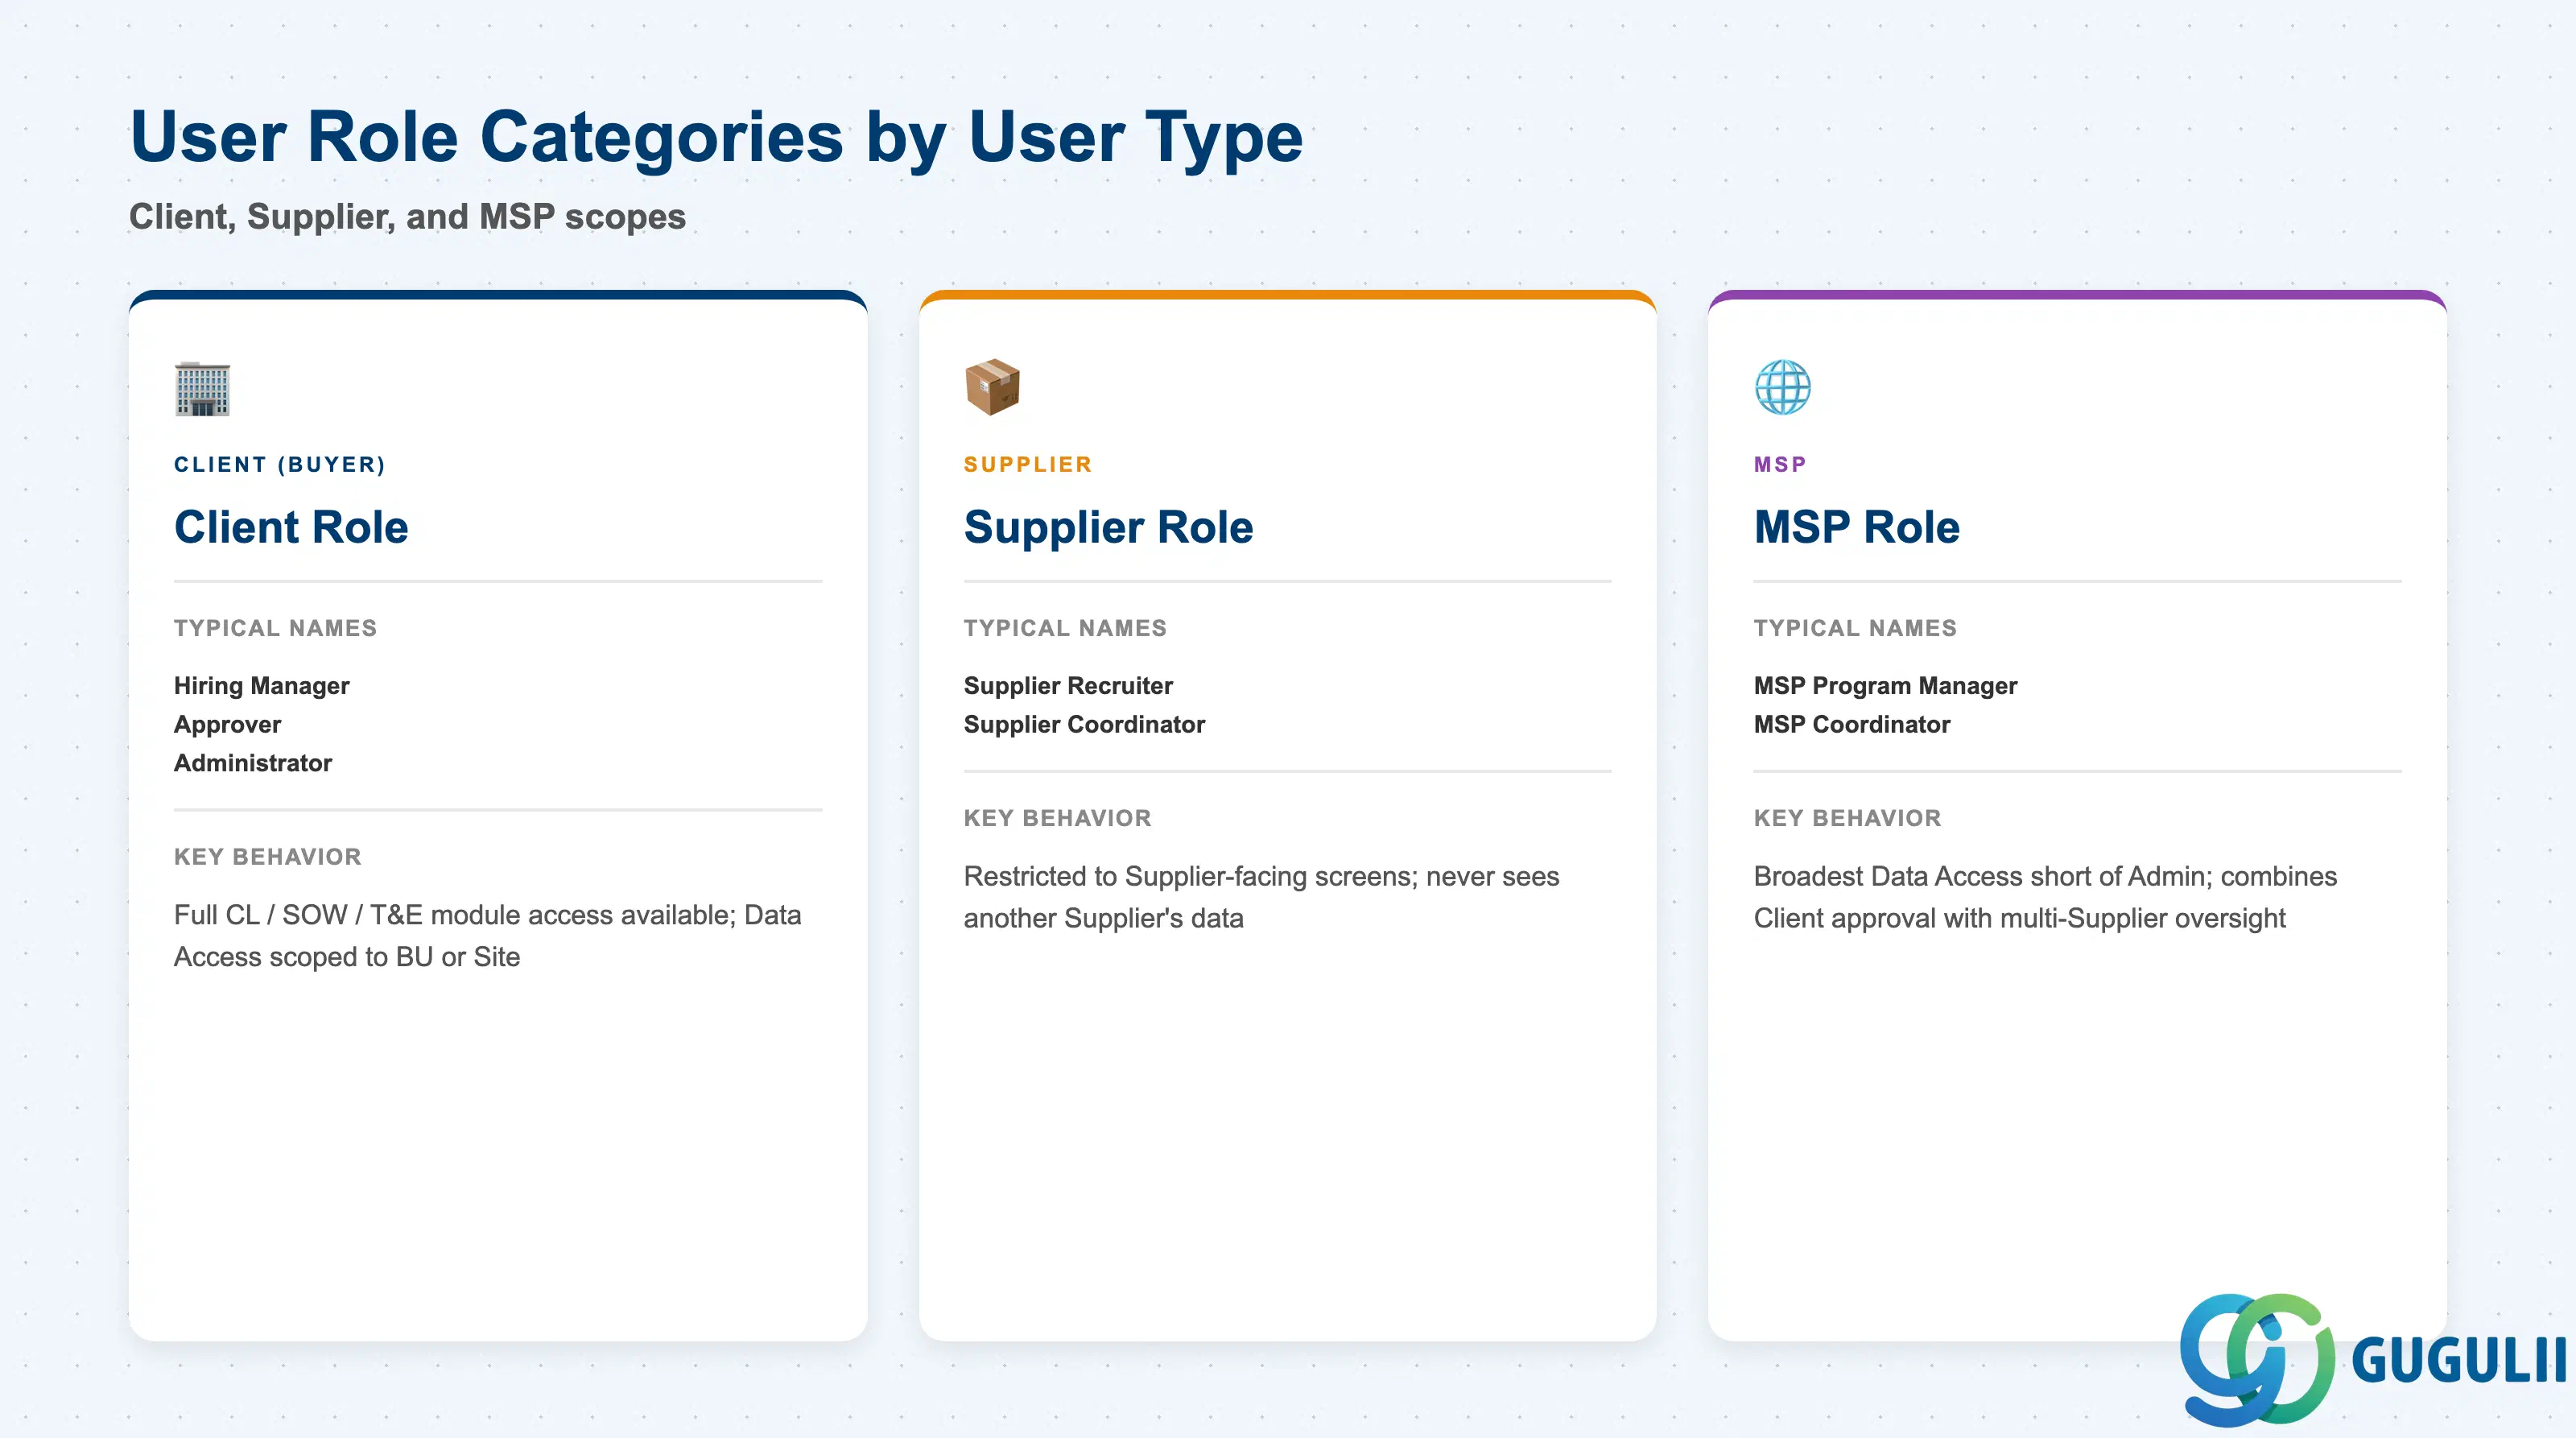Click 'MSP Coordinator' name
The image size is (2576, 1438).
(1852, 725)
